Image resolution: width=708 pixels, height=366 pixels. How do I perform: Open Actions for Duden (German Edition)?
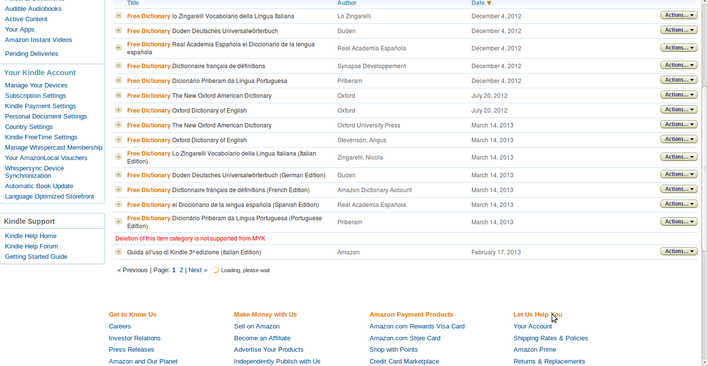pyautogui.click(x=679, y=174)
